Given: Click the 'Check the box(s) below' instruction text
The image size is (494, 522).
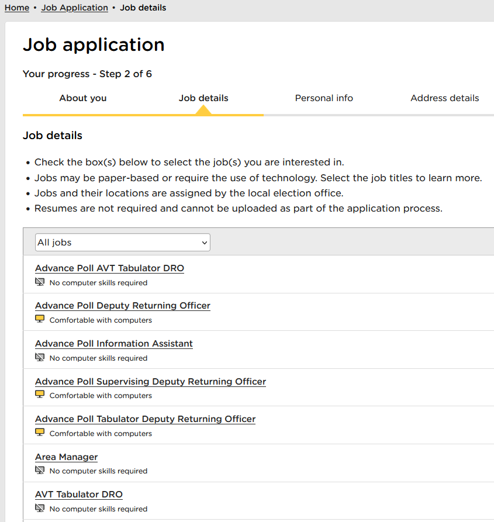Looking at the screenshot, I should click(189, 162).
